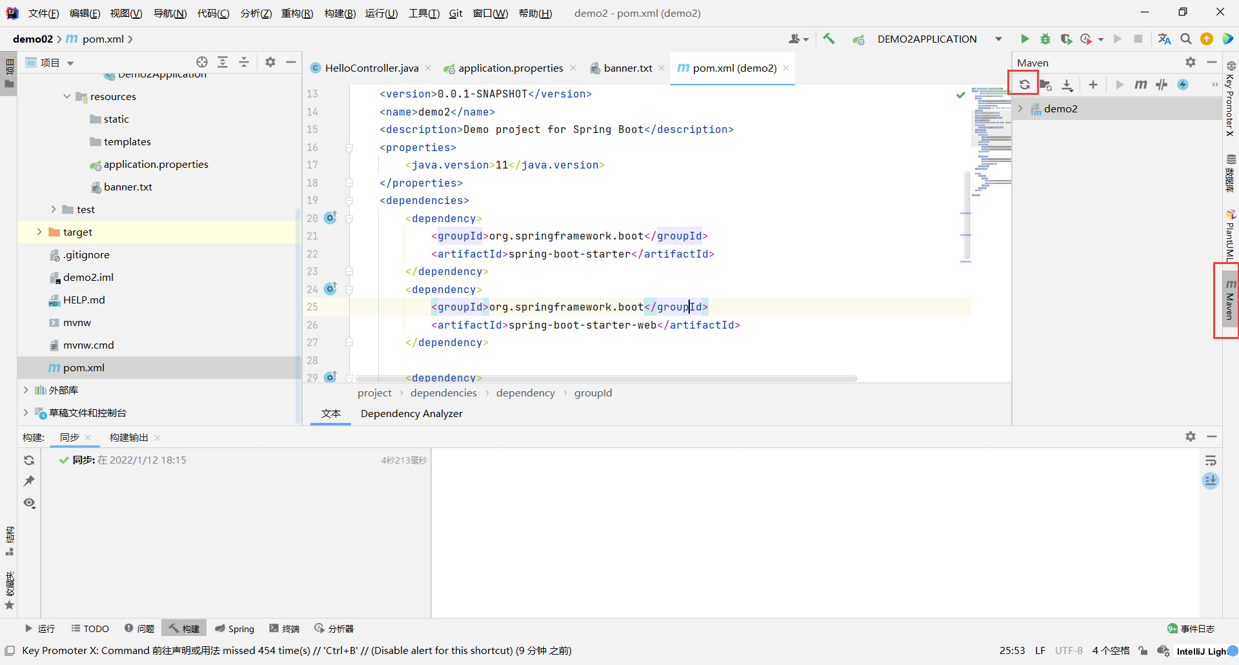This screenshot has width=1239, height=665.
Task: Switch to application.properties tab
Action: 510,68
